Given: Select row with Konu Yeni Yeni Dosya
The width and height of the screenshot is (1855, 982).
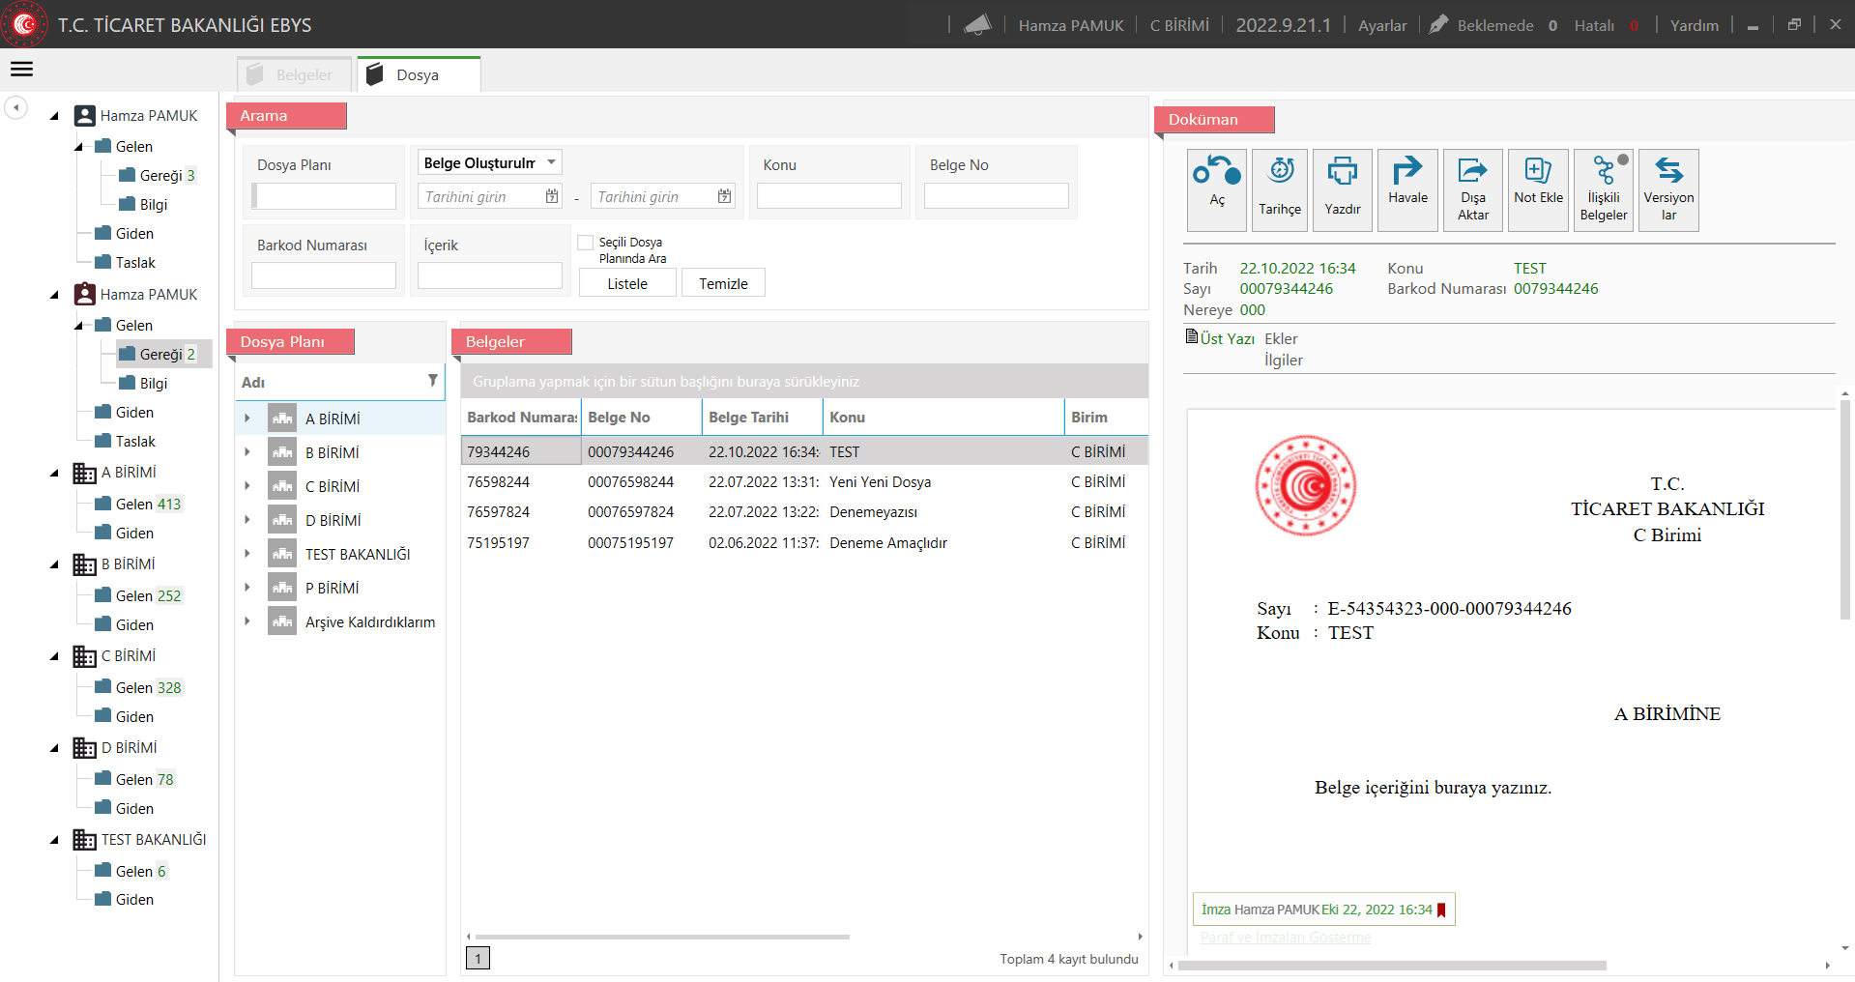Looking at the screenshot, I should point(804,481).
